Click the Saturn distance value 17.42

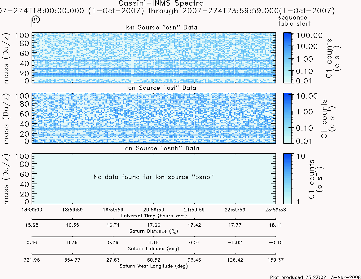(194, 225)
